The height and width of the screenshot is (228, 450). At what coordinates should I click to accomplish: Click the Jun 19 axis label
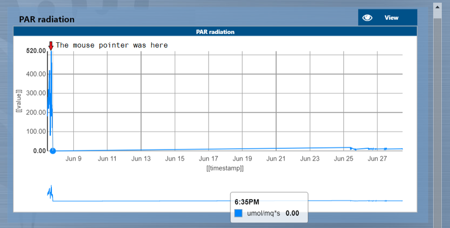(x=242, y=159)
